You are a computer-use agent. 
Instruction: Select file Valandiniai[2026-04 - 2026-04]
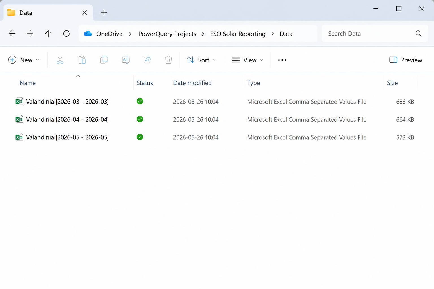(67, 119)
